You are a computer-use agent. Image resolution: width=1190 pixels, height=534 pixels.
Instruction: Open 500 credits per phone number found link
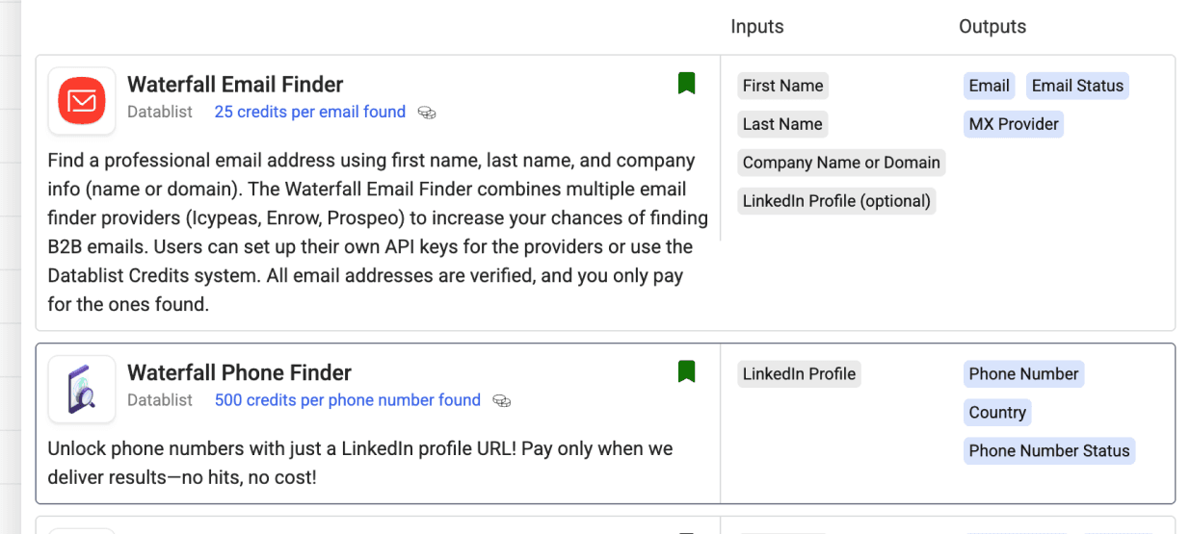(x=347, y=399)
